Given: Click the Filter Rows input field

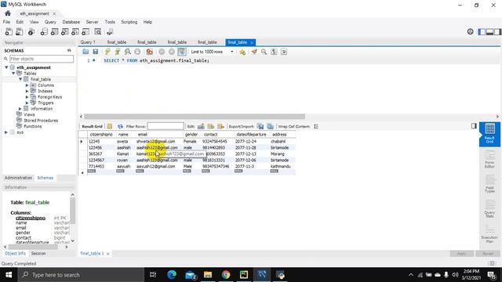Looking at the screenshot, I should click(166, 126).
